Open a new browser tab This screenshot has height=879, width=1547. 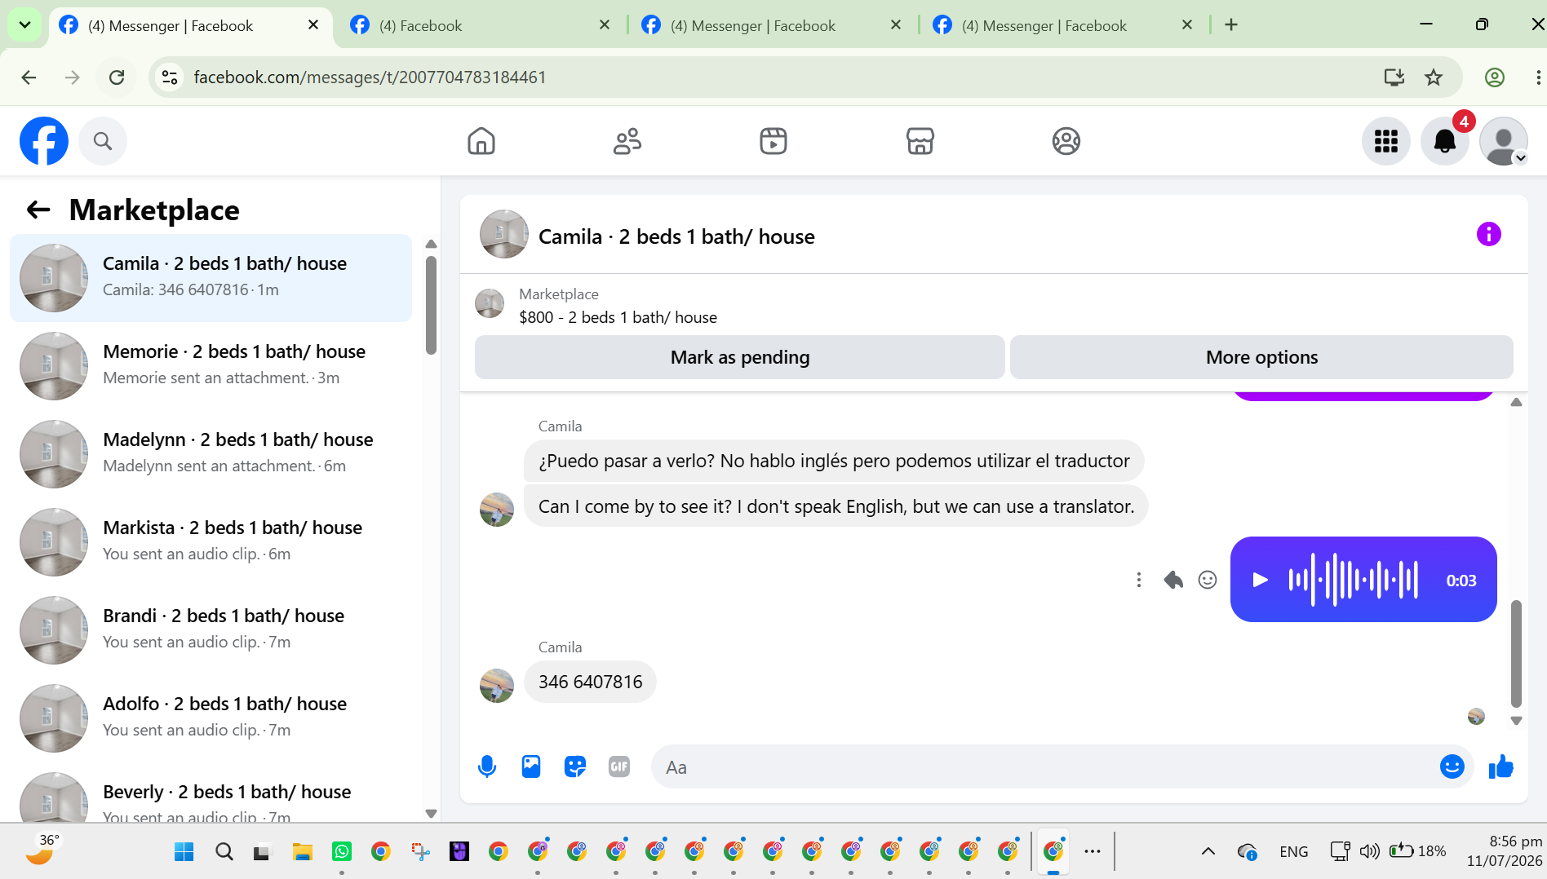(1231, 25)
